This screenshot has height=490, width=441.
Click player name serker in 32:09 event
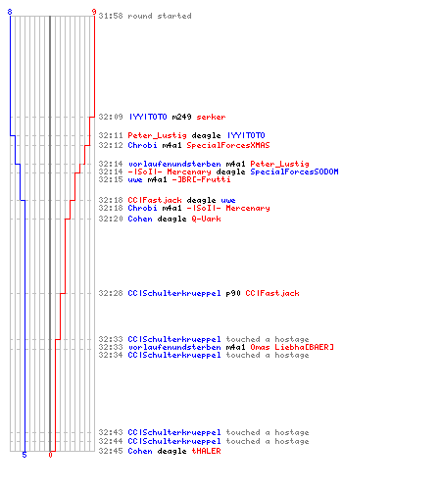pyautogui.click(x=211, y=117)
